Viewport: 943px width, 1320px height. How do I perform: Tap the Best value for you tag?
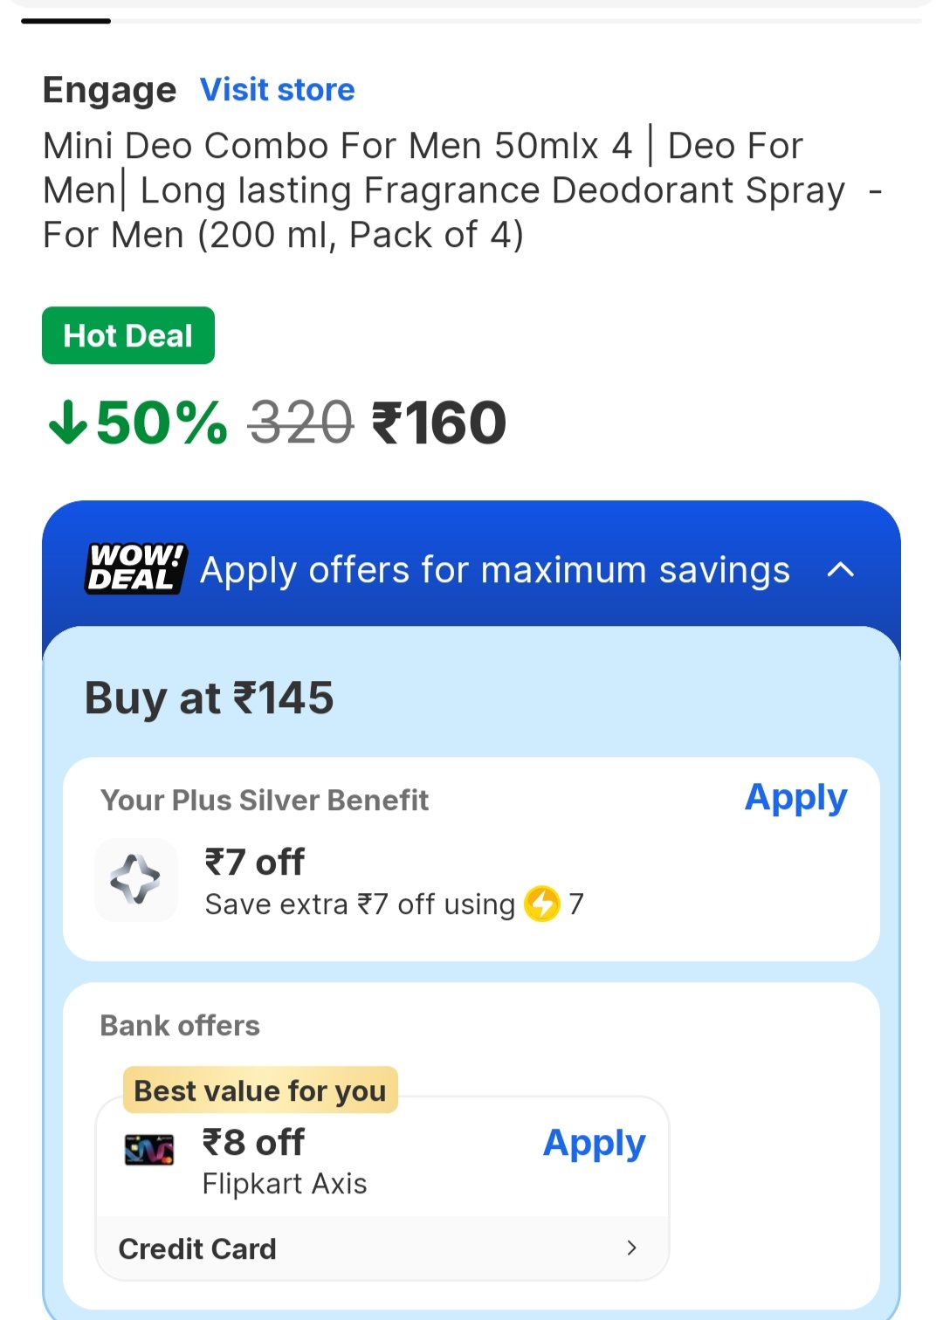coord(260,1090)
